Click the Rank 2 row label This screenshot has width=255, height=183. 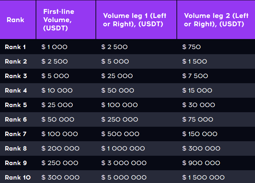[x=16, y=61]
